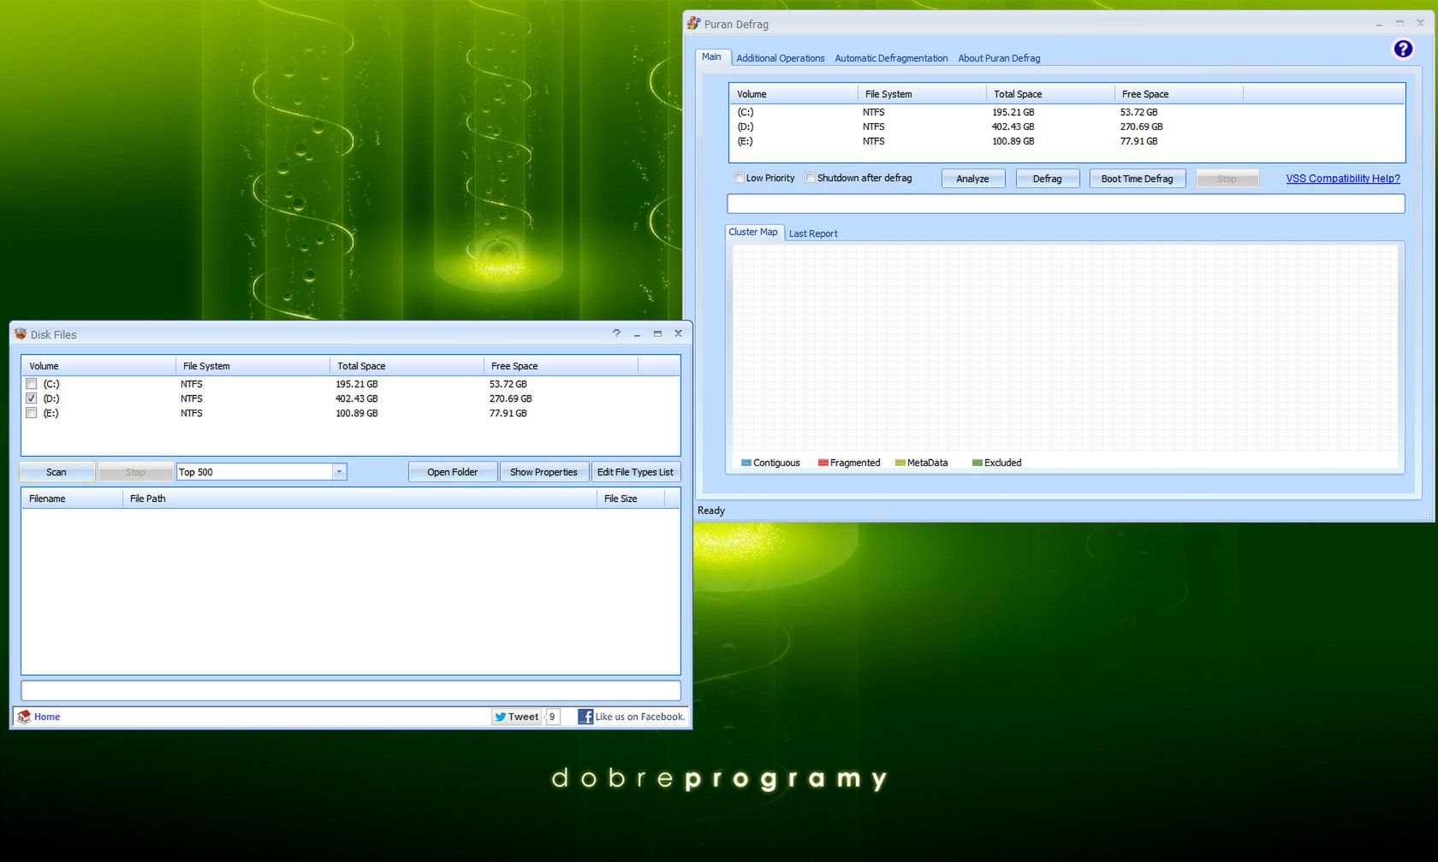1438x862 pixels.
Task: Enable the Low Priority checkbox
Action: [x=739, y=178]
